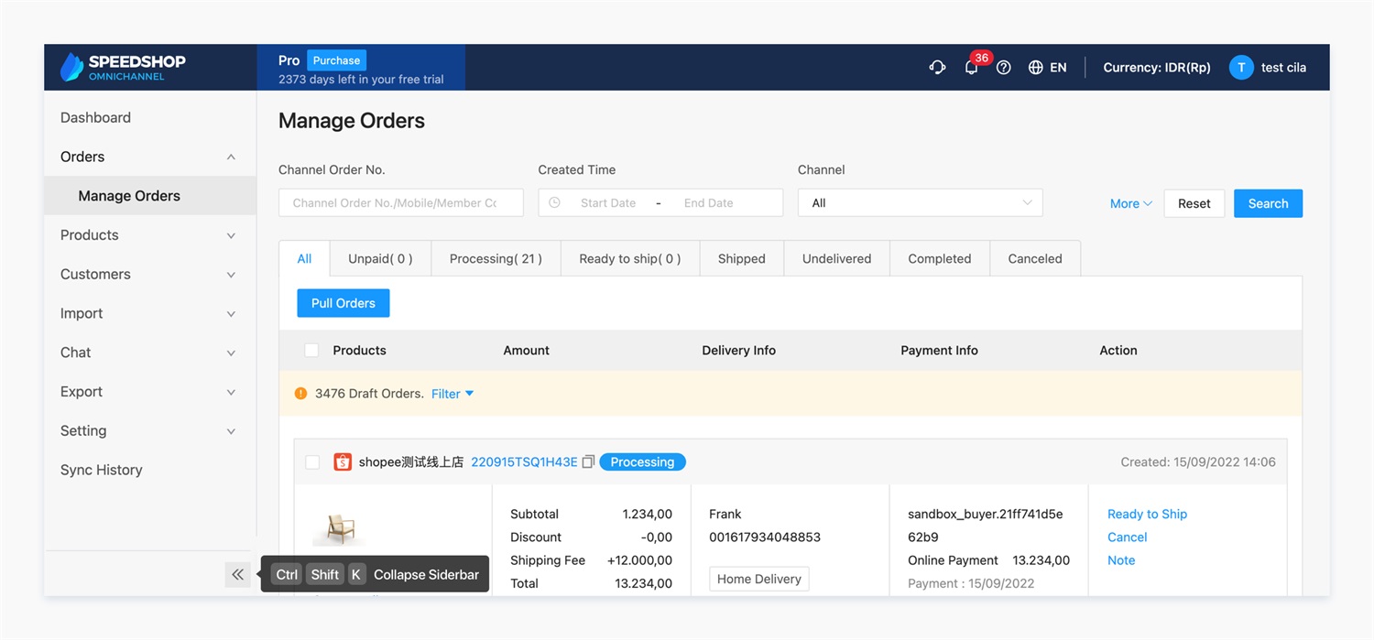Toggle the select-all checkbox in table header
This screenshot has height=640, width=1374.
pyautogui.click(x=311, y=351)
